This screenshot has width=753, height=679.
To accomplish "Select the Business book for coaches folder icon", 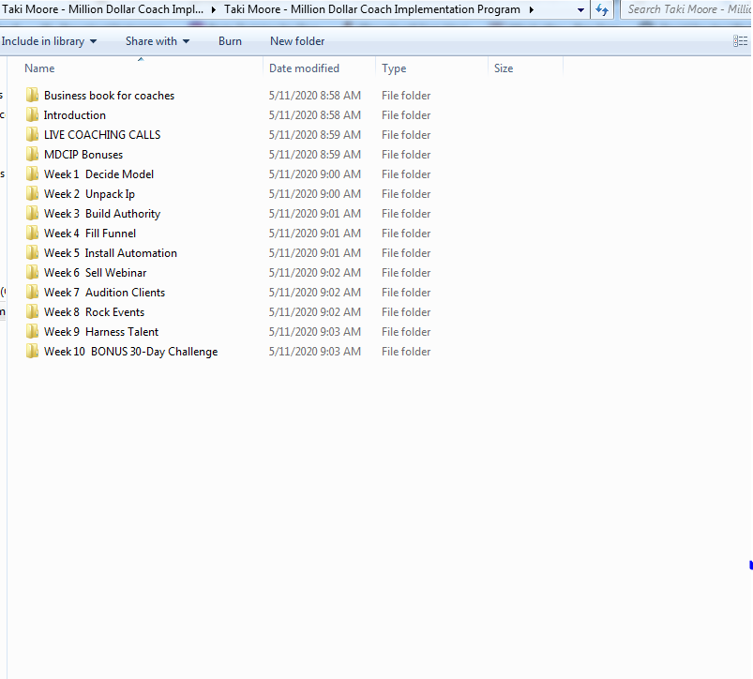I will (x=32, y=95).
